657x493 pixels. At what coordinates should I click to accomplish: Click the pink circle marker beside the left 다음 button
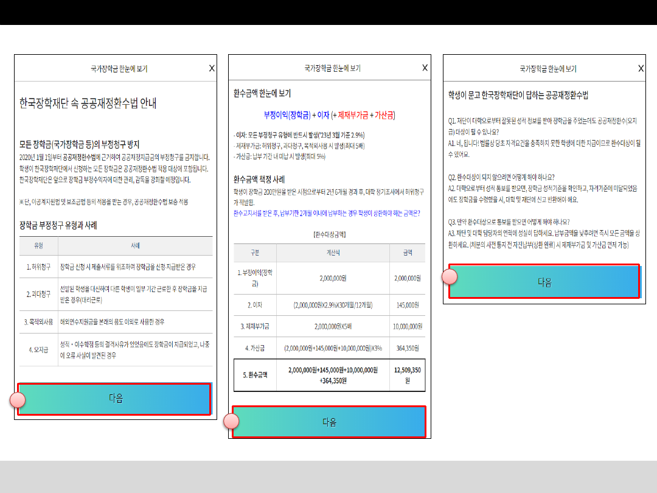(18, 400)
